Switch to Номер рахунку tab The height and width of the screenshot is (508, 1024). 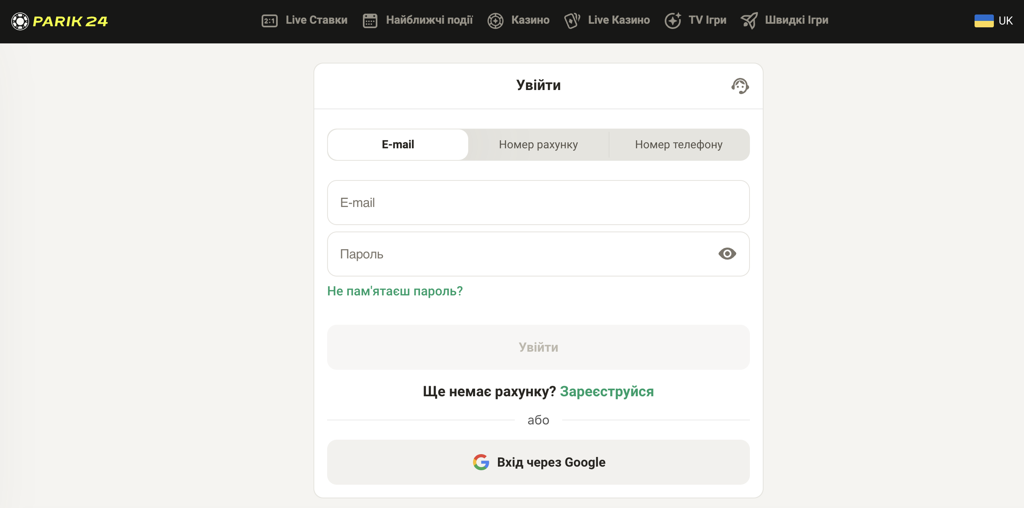(x=539, y=145)
